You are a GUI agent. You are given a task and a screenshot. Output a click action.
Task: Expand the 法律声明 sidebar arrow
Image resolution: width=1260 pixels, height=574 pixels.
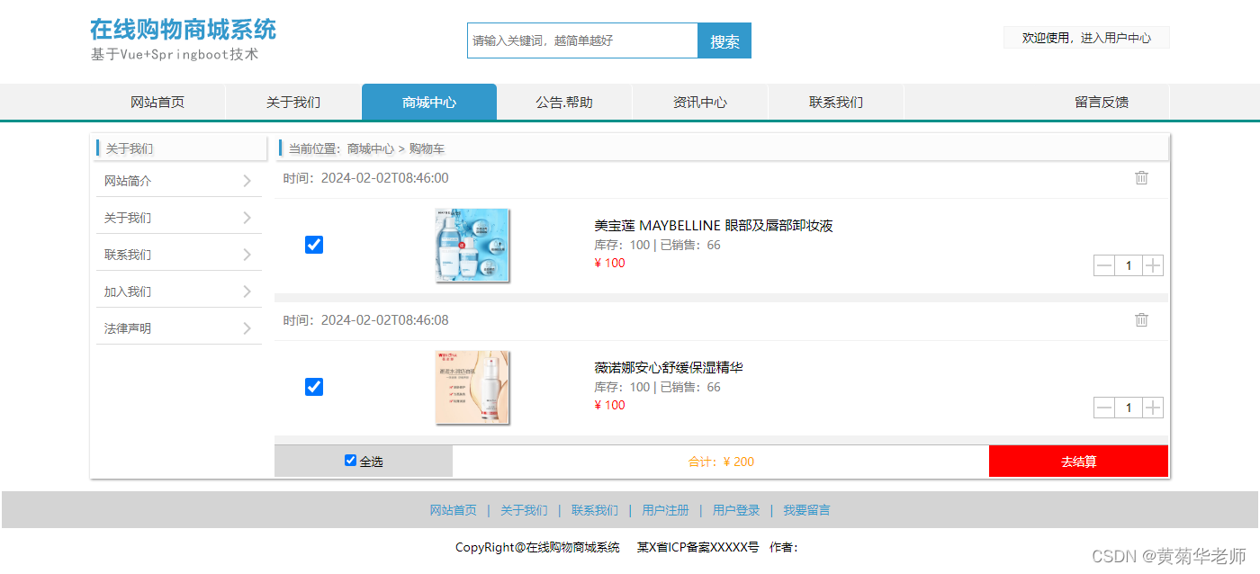tap(247, 328)
